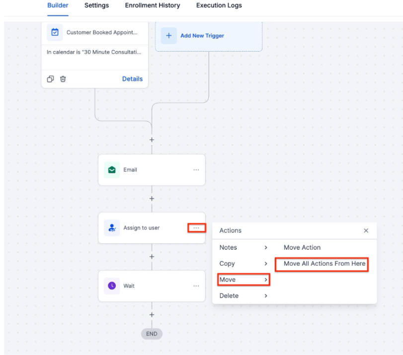Viewport: 403px width, 355px height.
Task: Choose the Move Action option
Action: 302,247
